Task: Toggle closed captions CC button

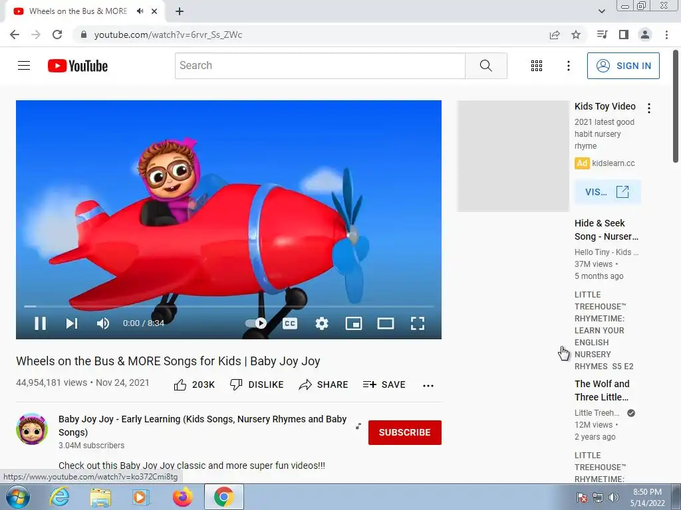Action: pos(290,323)
